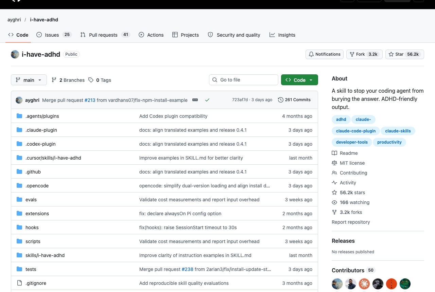Switch to the Pull requests tab
Screen dimensions: 435x292
[105, 35]
